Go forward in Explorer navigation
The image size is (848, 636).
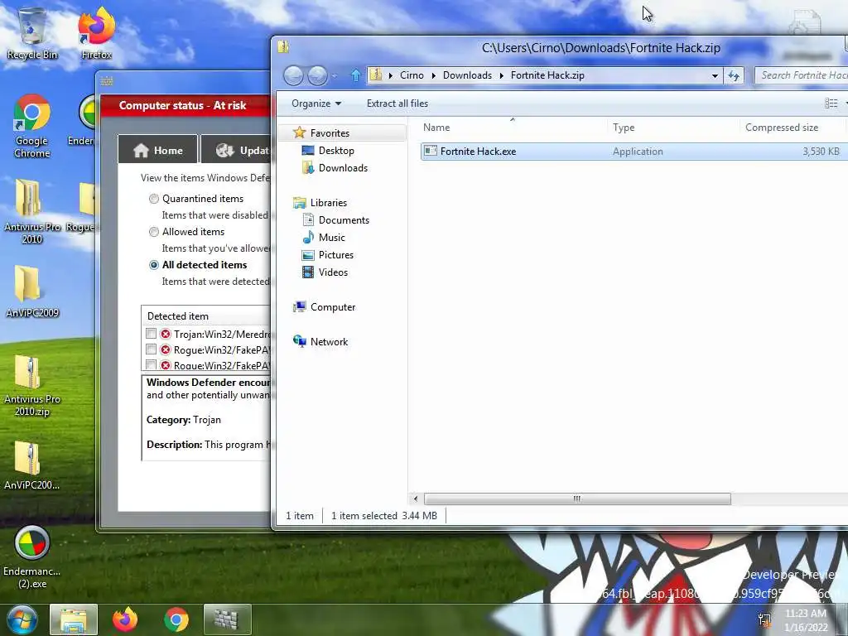pyautogui.click(x=318, y=75)
